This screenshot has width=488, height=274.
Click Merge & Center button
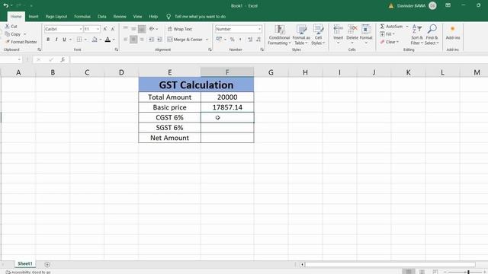click(185, 40)
